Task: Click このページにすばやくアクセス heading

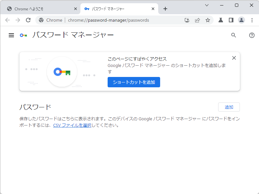Action: (137, 59)
